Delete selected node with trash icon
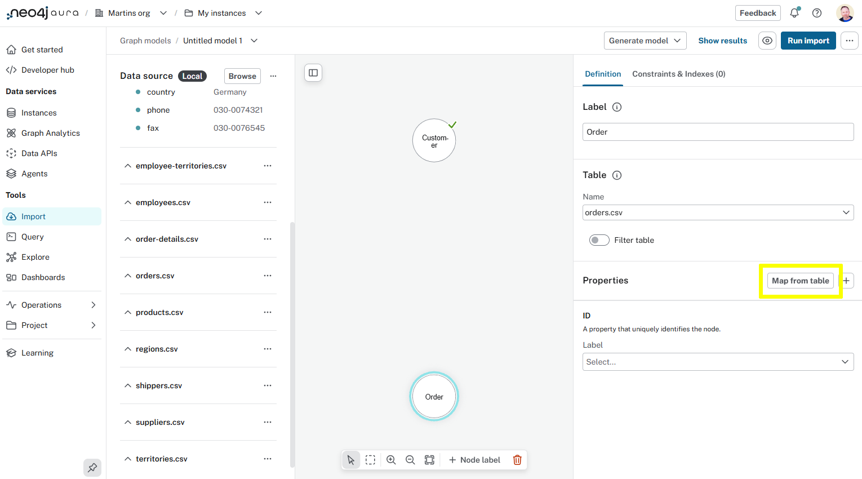This screenshot has height=479, width=862. point(517,460)
